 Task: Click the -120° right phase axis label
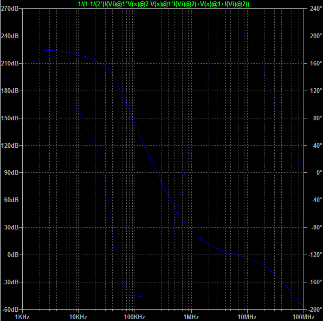pos(315,255)
